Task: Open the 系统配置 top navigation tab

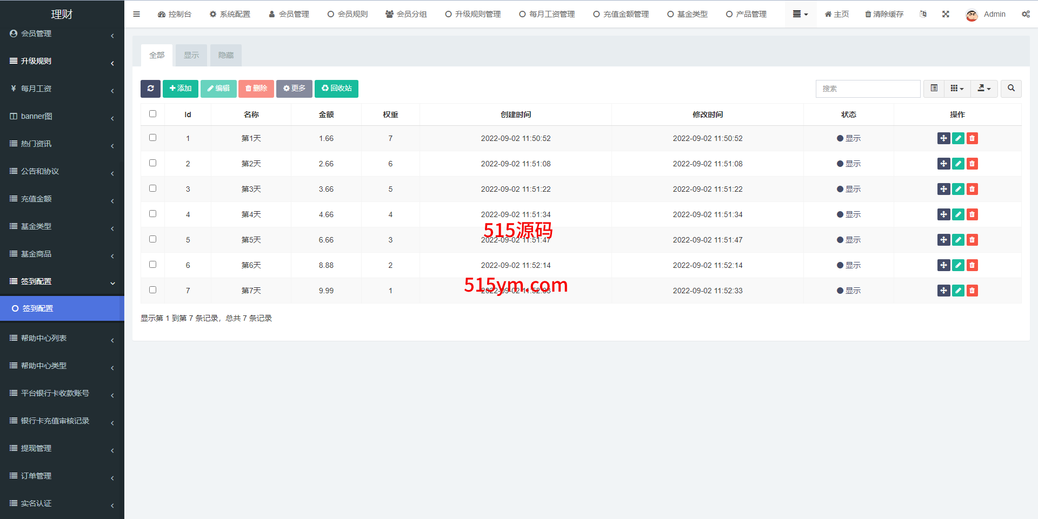Action: pyautogui.click(x=230, y=14)
